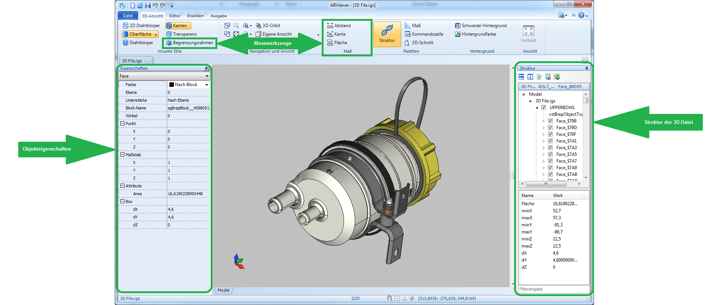The width and height of the screenshot is (711, 305).
Task: Expand the Face_$79D tree node
Action: click(x=543, y=128)
